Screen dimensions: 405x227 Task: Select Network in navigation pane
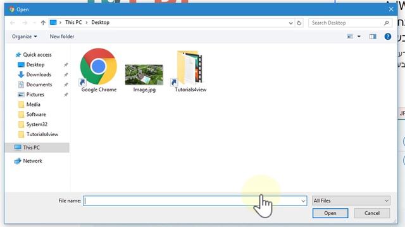coord(32,161)
